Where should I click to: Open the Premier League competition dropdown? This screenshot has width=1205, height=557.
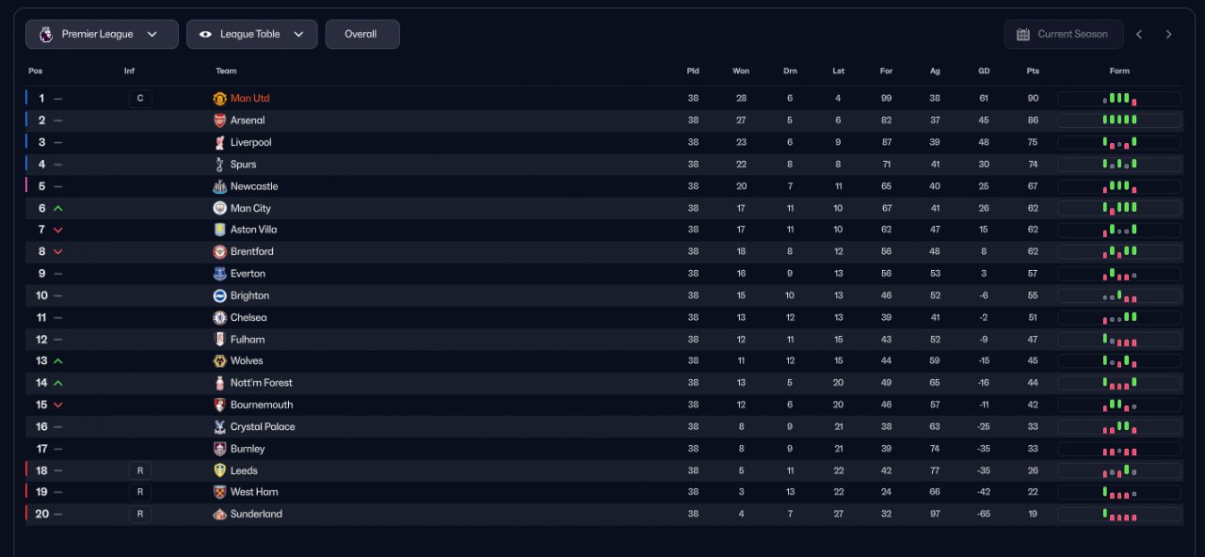click(102, 35)
